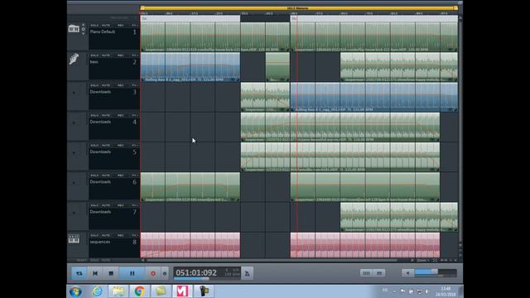The height and width of the screenshot is (298, 530).
Task: Click the bass guitar icon on track 2
Action: [x=74, y=59]
